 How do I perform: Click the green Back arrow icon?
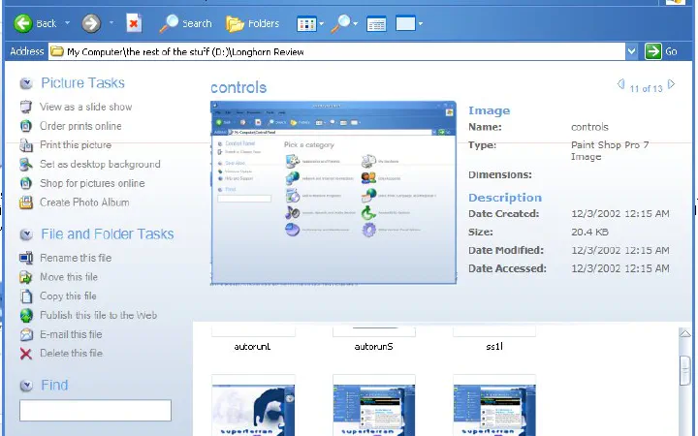tap(23, 23)
